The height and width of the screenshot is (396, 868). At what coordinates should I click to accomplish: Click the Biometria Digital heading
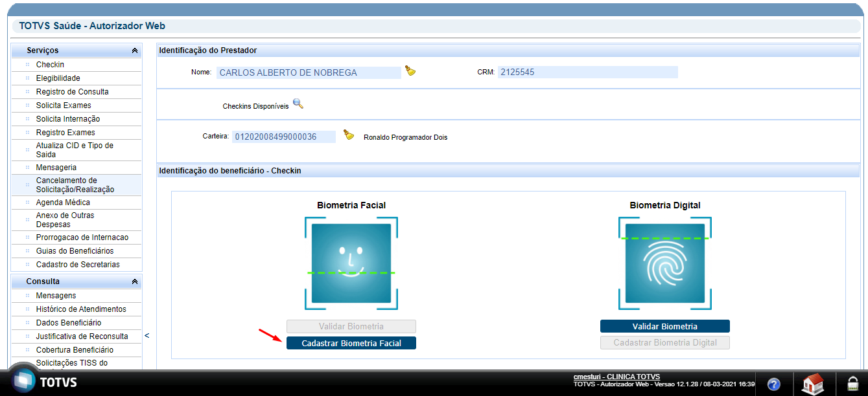point(665,205)
